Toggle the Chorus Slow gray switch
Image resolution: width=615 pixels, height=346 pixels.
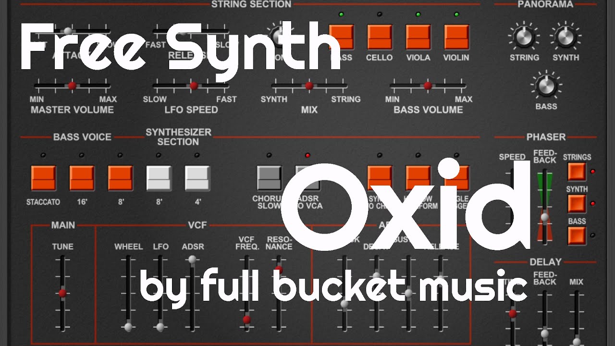click(x=269, y=178)
